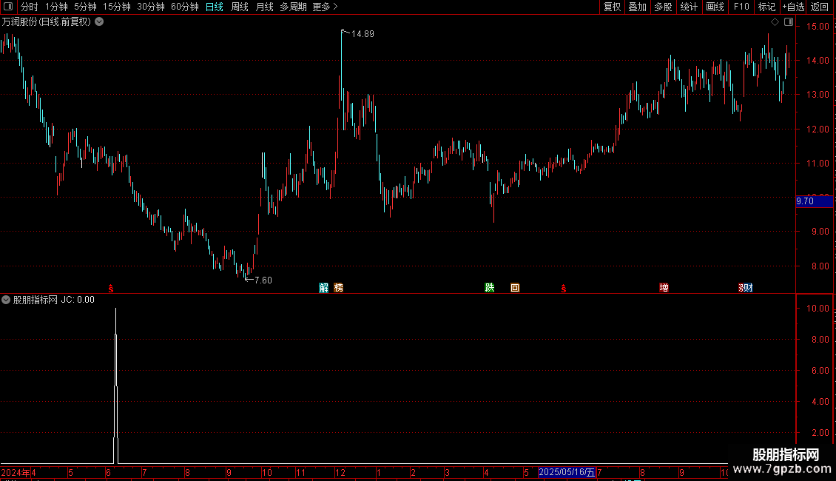Click the white JC spike in indicator pane
The image size is (836, 481).
tap(115, 386)
